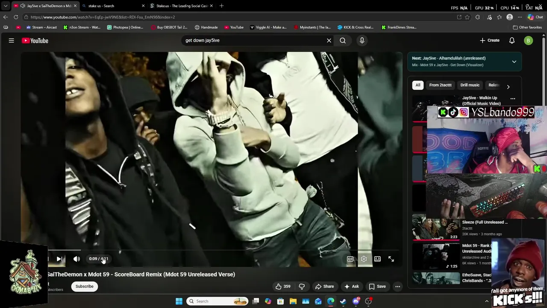Screen dimensions: 547x308
Task: Open the Create menu
Action: [489, 40]
